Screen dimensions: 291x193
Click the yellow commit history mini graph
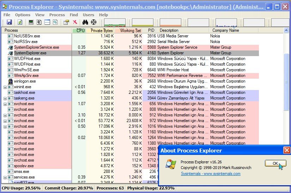tap(143, 23)
